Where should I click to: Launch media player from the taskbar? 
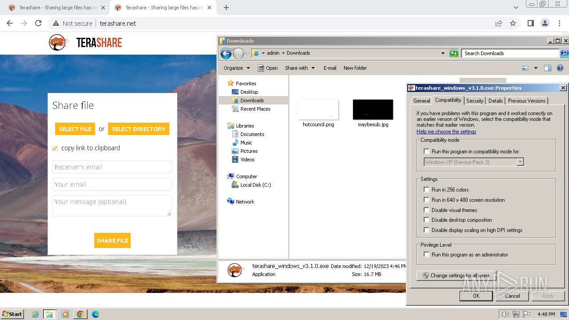(x=65, y=314)
